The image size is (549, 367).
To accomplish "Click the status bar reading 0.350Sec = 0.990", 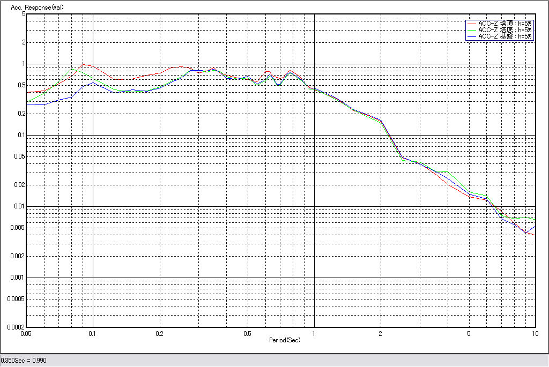I will click(x=24, y=361).
